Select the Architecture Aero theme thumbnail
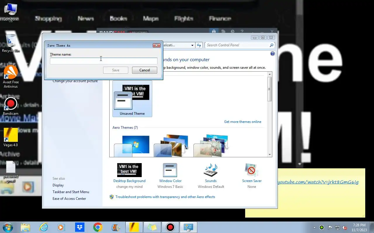Image resolution: width=374 pixels, height=233 pixels. point(171,146)
